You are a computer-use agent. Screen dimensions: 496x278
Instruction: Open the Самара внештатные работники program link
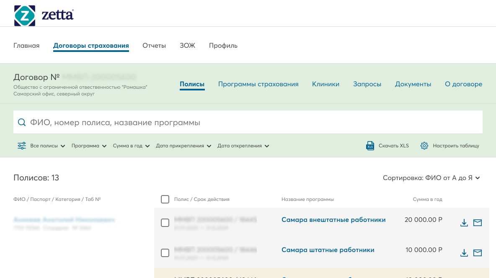pos(333,220)
